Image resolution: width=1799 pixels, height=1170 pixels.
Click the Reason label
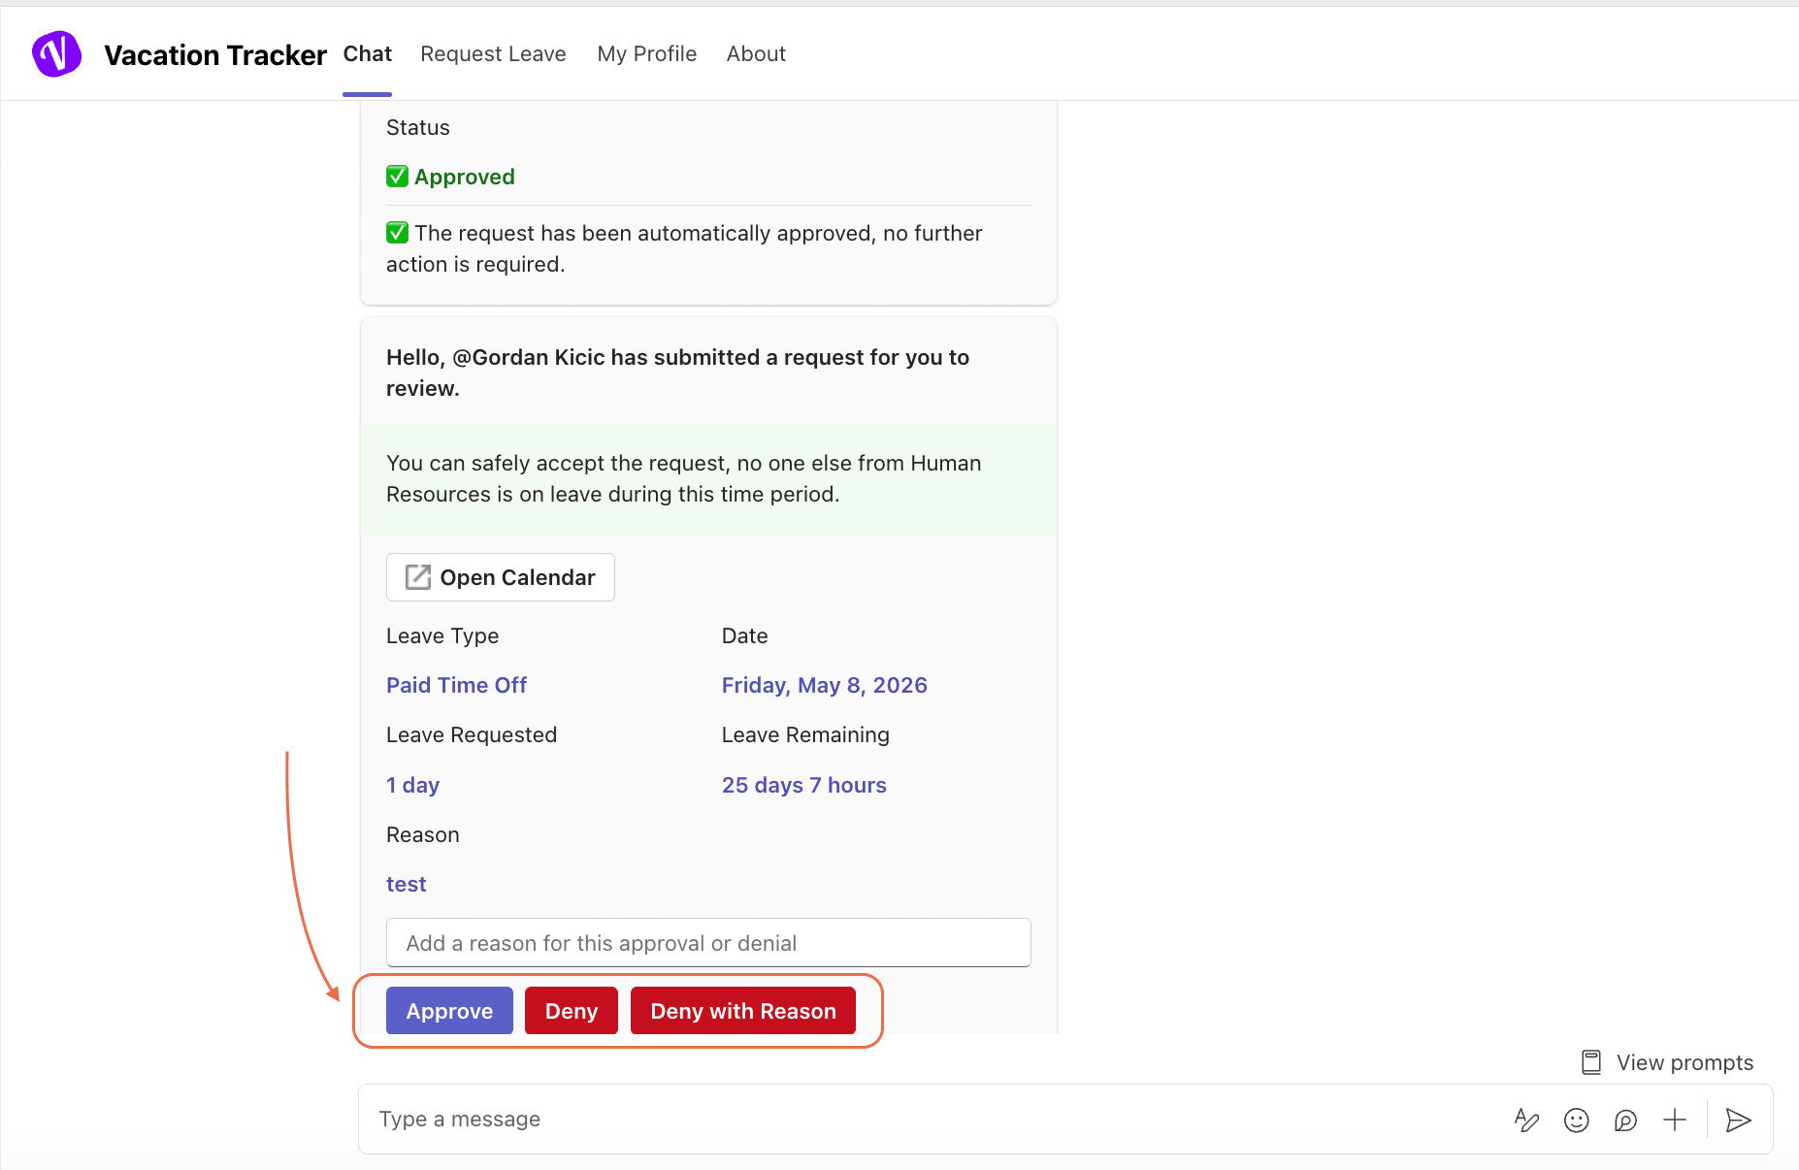tap(423, 834)
